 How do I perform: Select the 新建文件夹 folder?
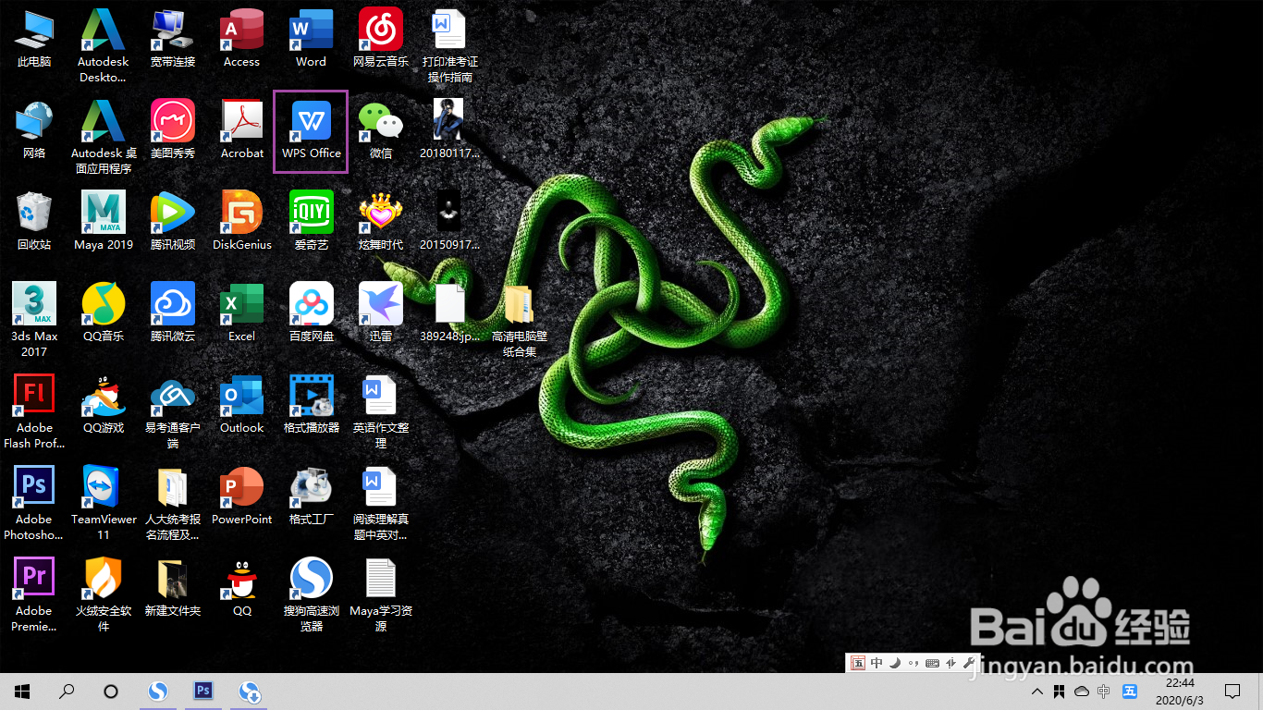pos(173,588)
